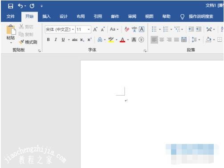Screen dimensions: 224x168
Task: Customize the Quick Access Toolbar
Action: tap(41, 6)
